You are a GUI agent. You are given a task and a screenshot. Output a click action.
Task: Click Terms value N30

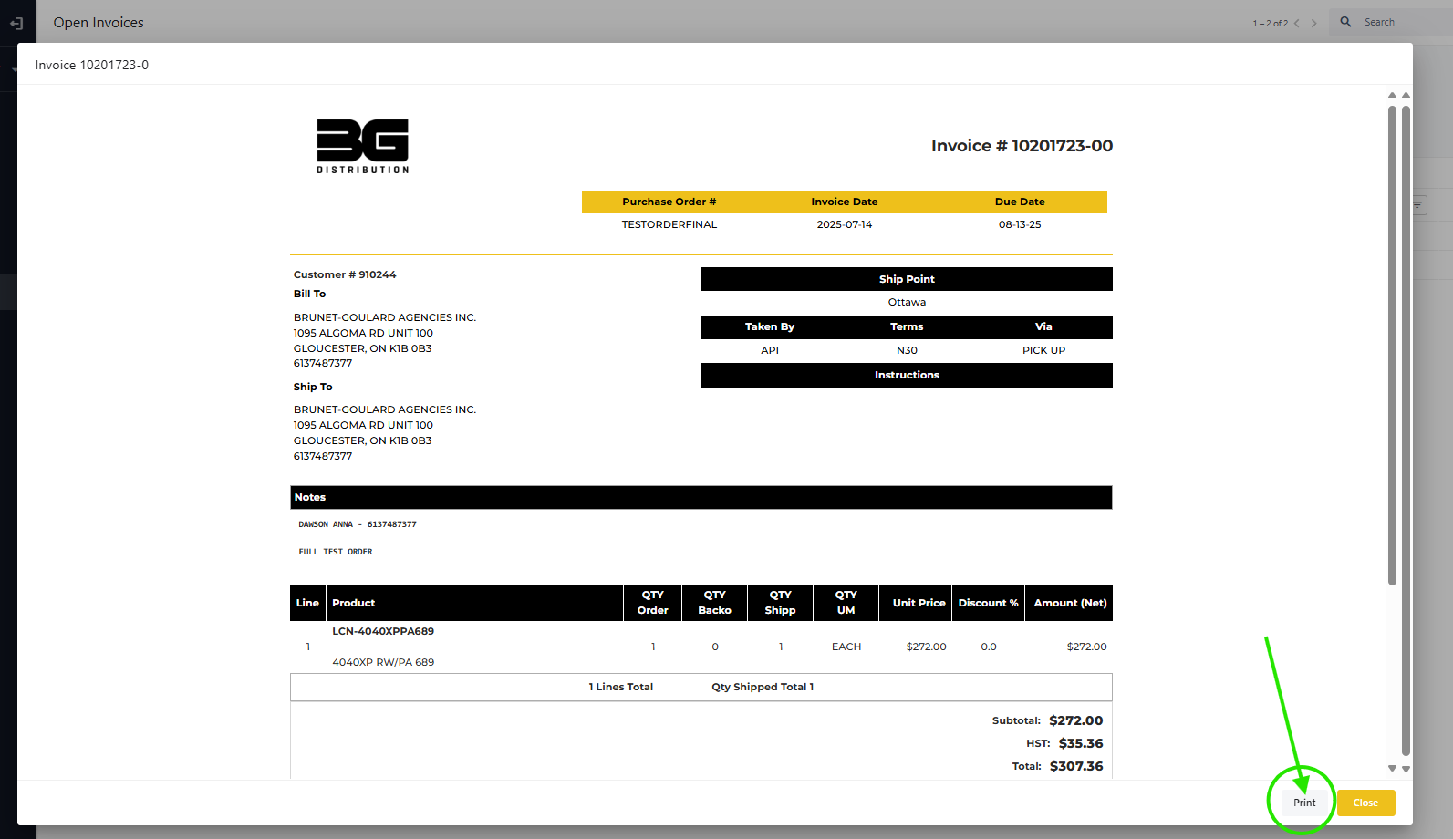[907, 350]
